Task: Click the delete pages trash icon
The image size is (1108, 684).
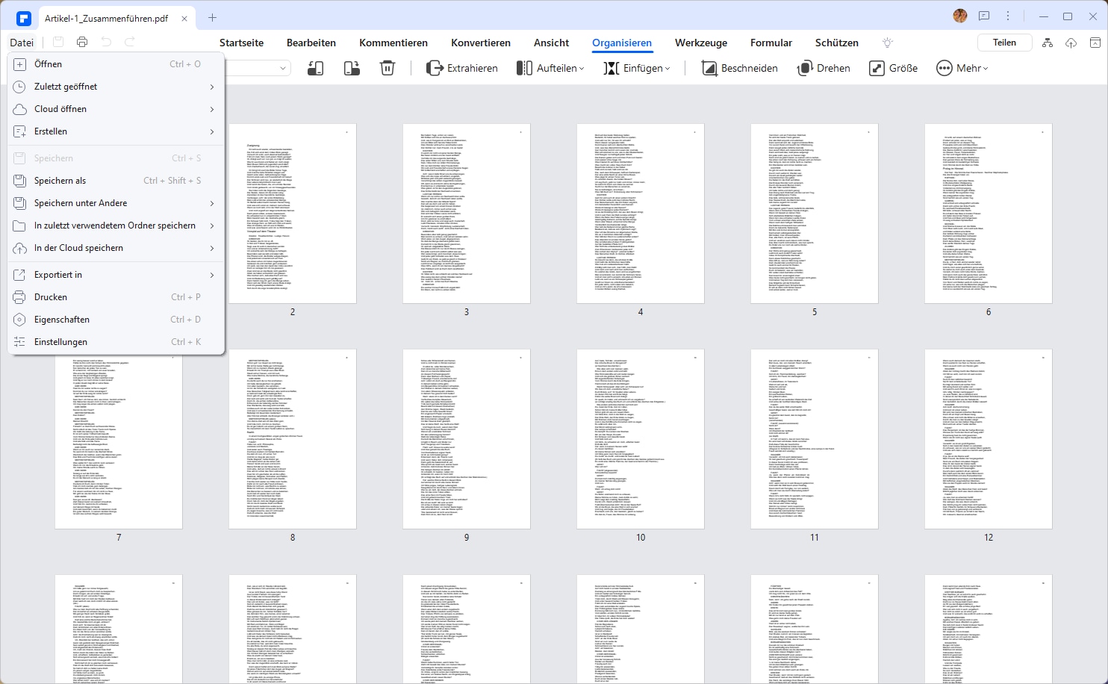Action: (388, 68)
